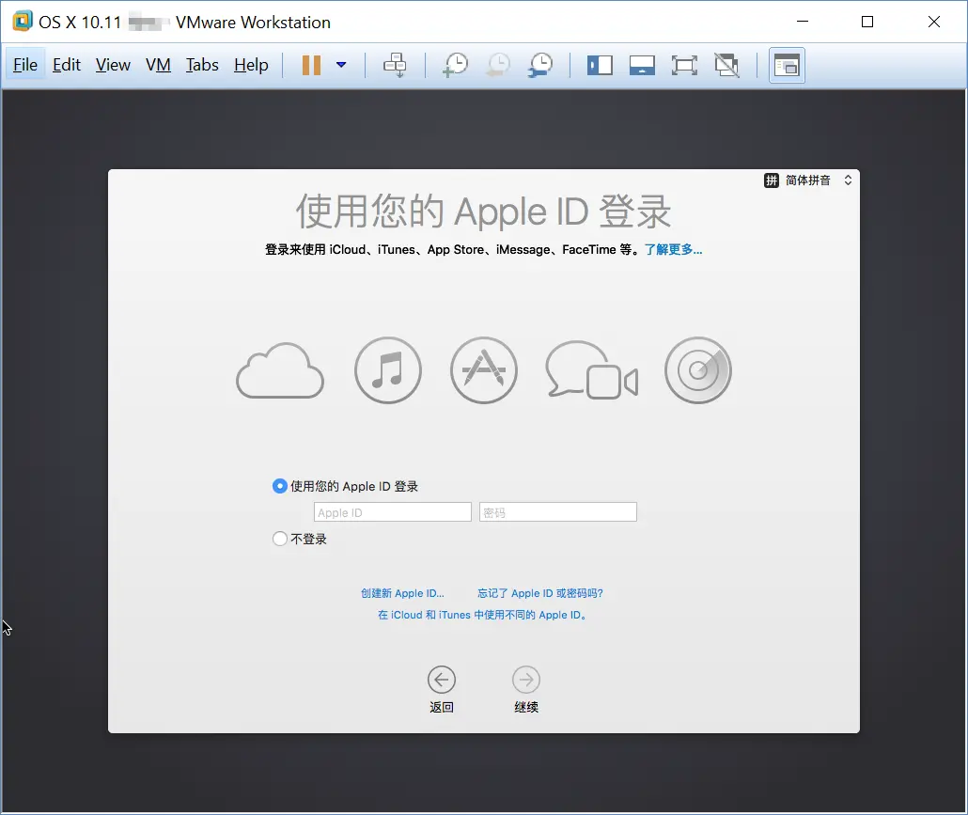968x815 pixels.
Task: Select the 使用您的 Apple ID 登录 radio button
Action: tap(280, 486)
